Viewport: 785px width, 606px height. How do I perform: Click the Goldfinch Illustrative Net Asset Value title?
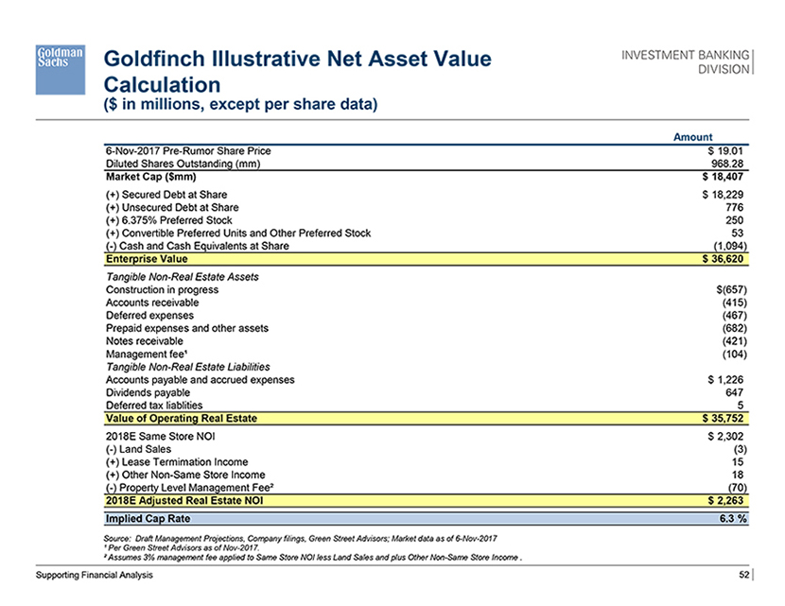[297, 61]
